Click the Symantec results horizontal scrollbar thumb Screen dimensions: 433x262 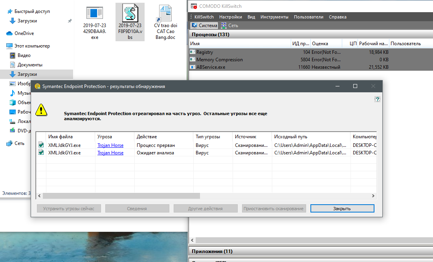point(121,196)
